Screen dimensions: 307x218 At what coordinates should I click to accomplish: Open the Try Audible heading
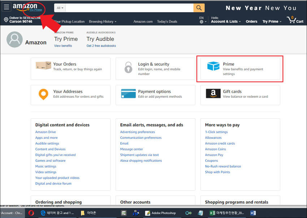point(100,39)
